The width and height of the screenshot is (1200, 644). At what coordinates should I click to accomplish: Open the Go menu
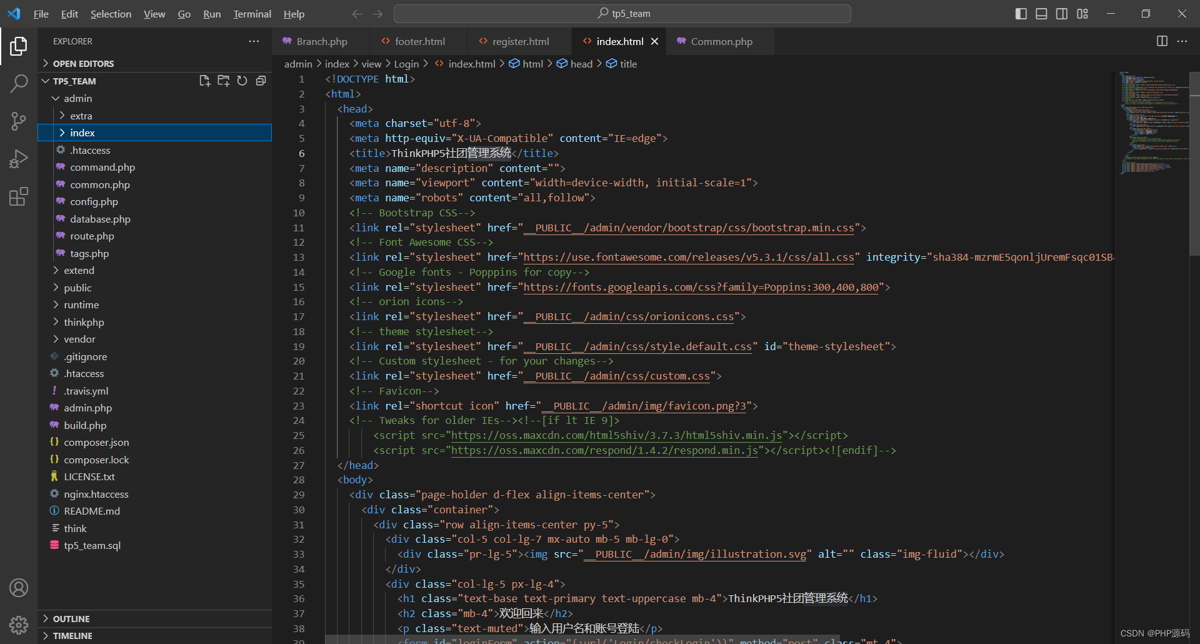coord(184,14)
